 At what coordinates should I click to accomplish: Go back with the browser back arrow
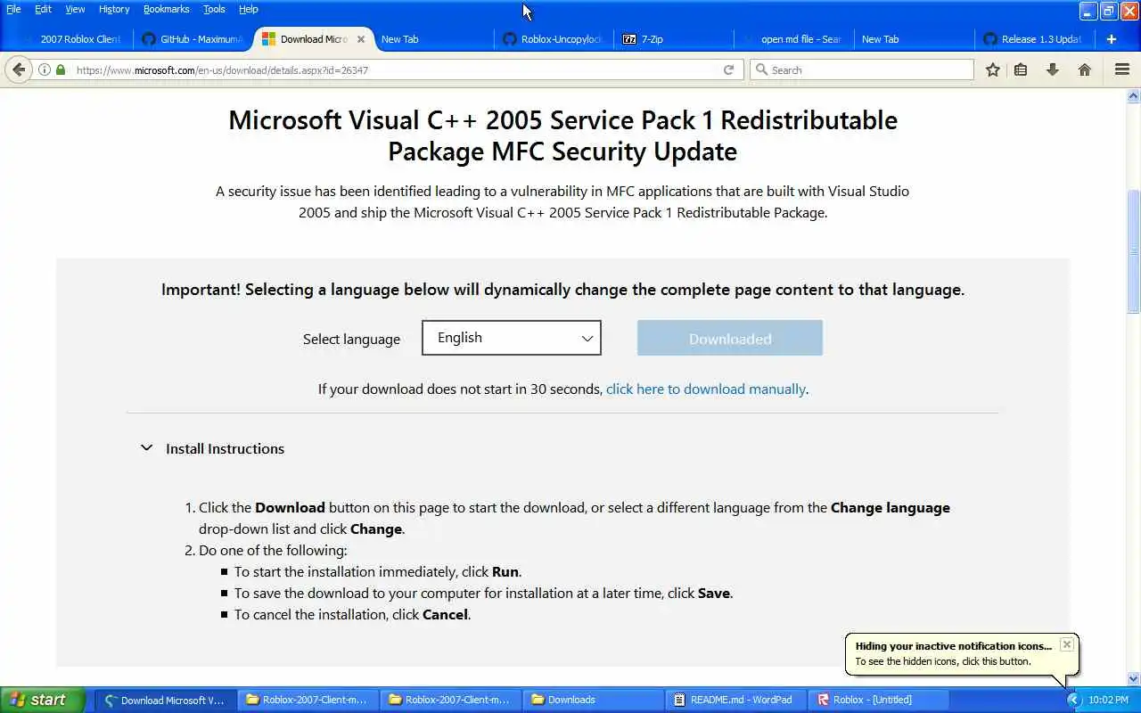point(19,70)
